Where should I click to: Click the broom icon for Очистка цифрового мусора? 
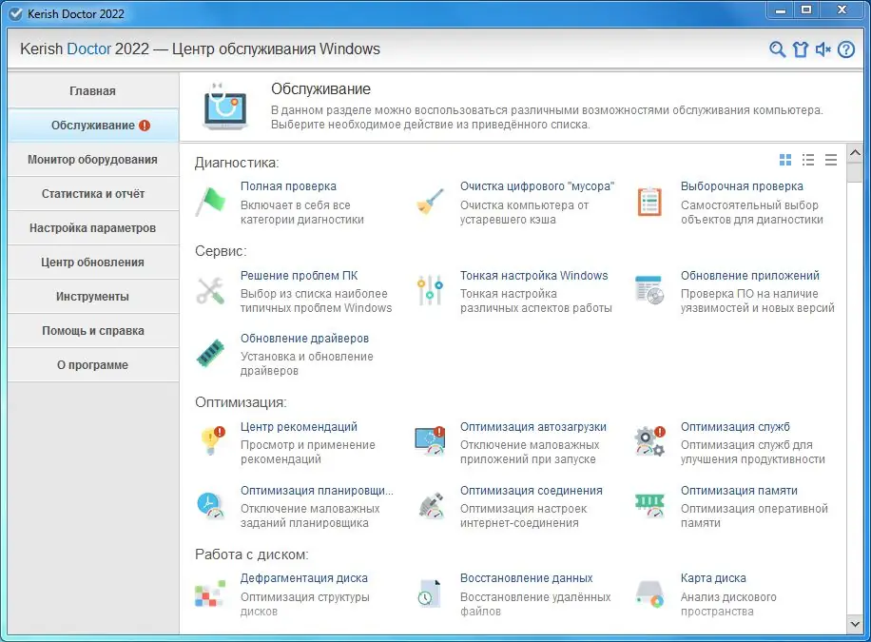430,202
